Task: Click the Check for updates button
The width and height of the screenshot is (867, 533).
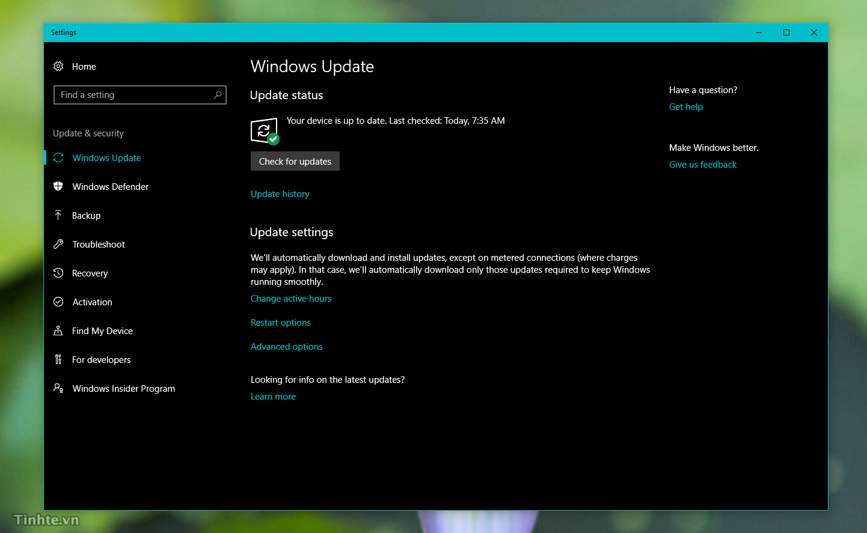Action: pos(295,161)
